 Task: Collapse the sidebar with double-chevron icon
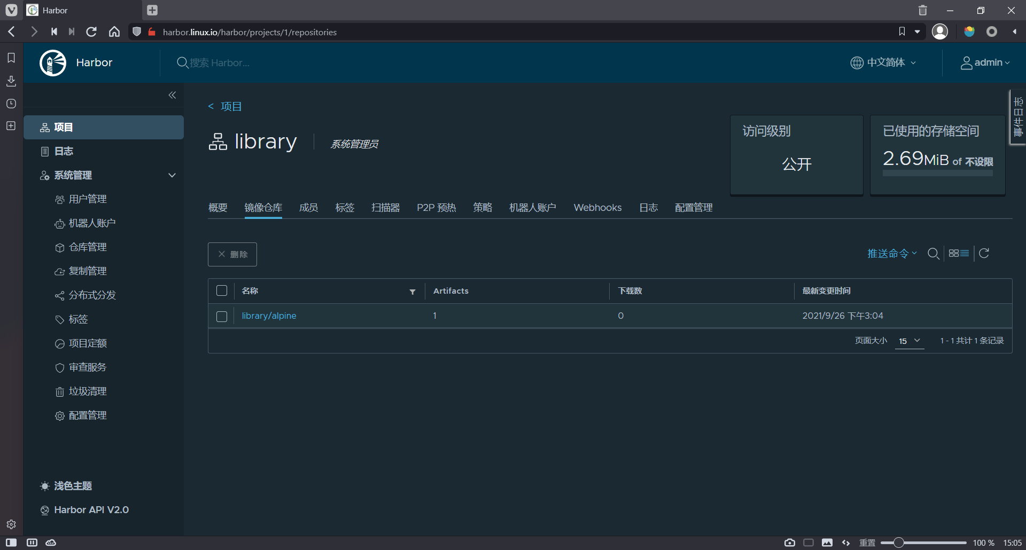click(x=172, y=95)
